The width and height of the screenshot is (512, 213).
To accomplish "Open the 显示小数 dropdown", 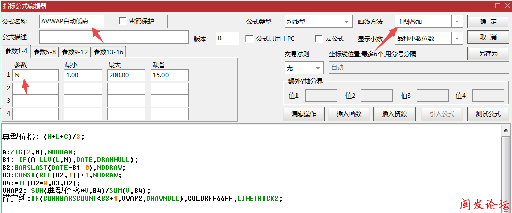I will [x=457, y=39].
